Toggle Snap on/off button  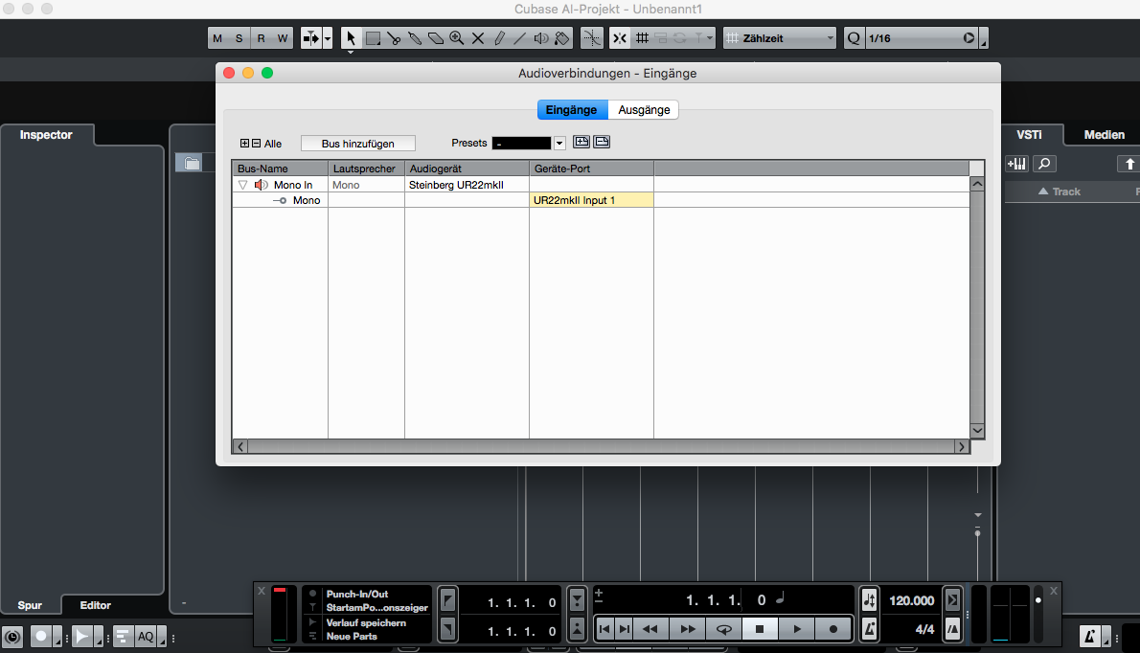point(620,37)
